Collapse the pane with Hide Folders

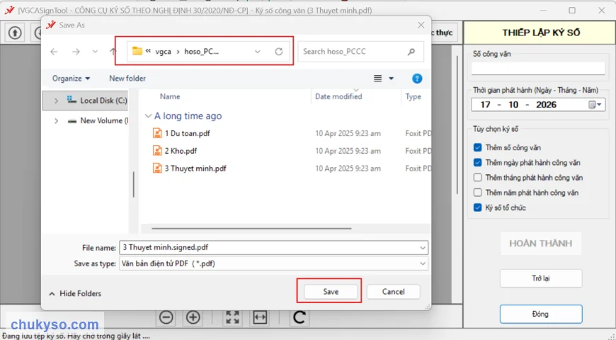[75, 294]
